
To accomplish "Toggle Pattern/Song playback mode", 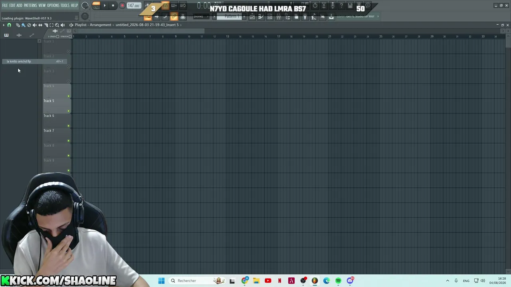I will (96, 6).
